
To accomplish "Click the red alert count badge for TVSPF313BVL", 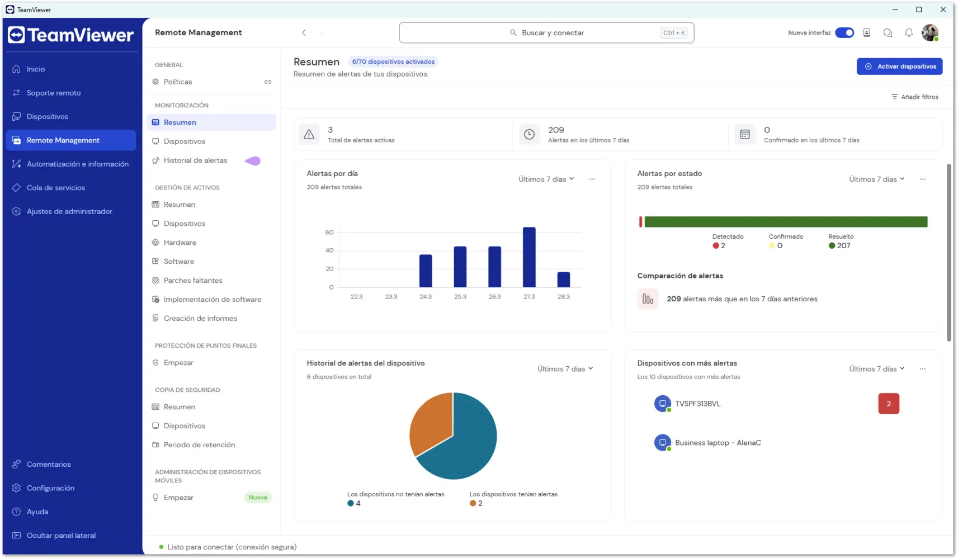I will point(889,404).
